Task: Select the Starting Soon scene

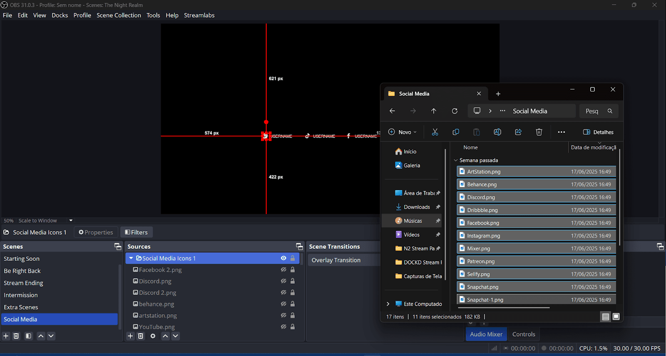Action: [x=60, y=259]
